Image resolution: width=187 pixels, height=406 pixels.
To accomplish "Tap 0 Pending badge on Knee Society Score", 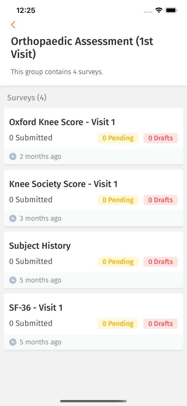I will [x=118, y=200].
